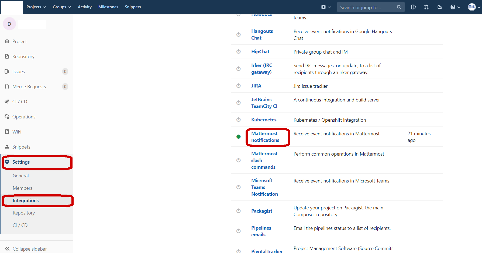Click the Kubernetes power status icon
This screenshot has width=482, height=253.
tap(238, 120)
